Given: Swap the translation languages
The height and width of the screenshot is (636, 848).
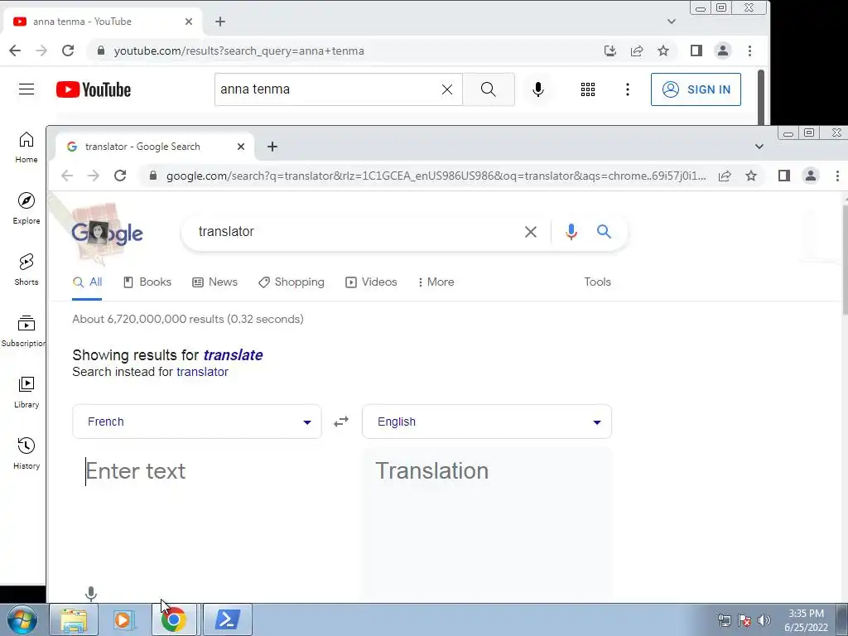Looking at the screenshot, I should pyautogui.click(x=341, y=422).
